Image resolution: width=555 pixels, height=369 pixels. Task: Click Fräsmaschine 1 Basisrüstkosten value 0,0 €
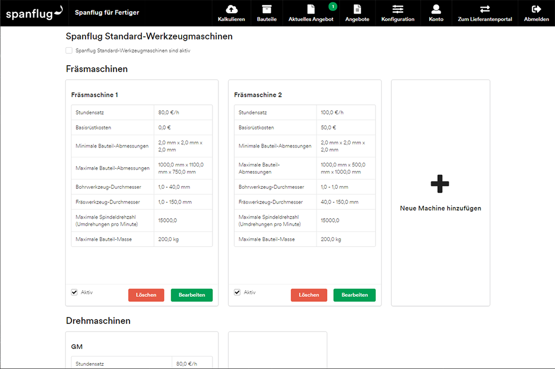165,128
